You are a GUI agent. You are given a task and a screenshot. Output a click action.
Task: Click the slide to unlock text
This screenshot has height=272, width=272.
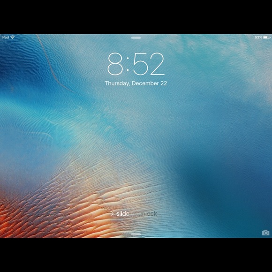coord(136,213)
